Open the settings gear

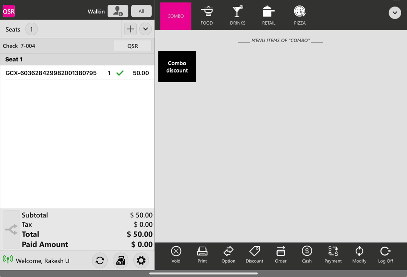click(x=141, y=261)
